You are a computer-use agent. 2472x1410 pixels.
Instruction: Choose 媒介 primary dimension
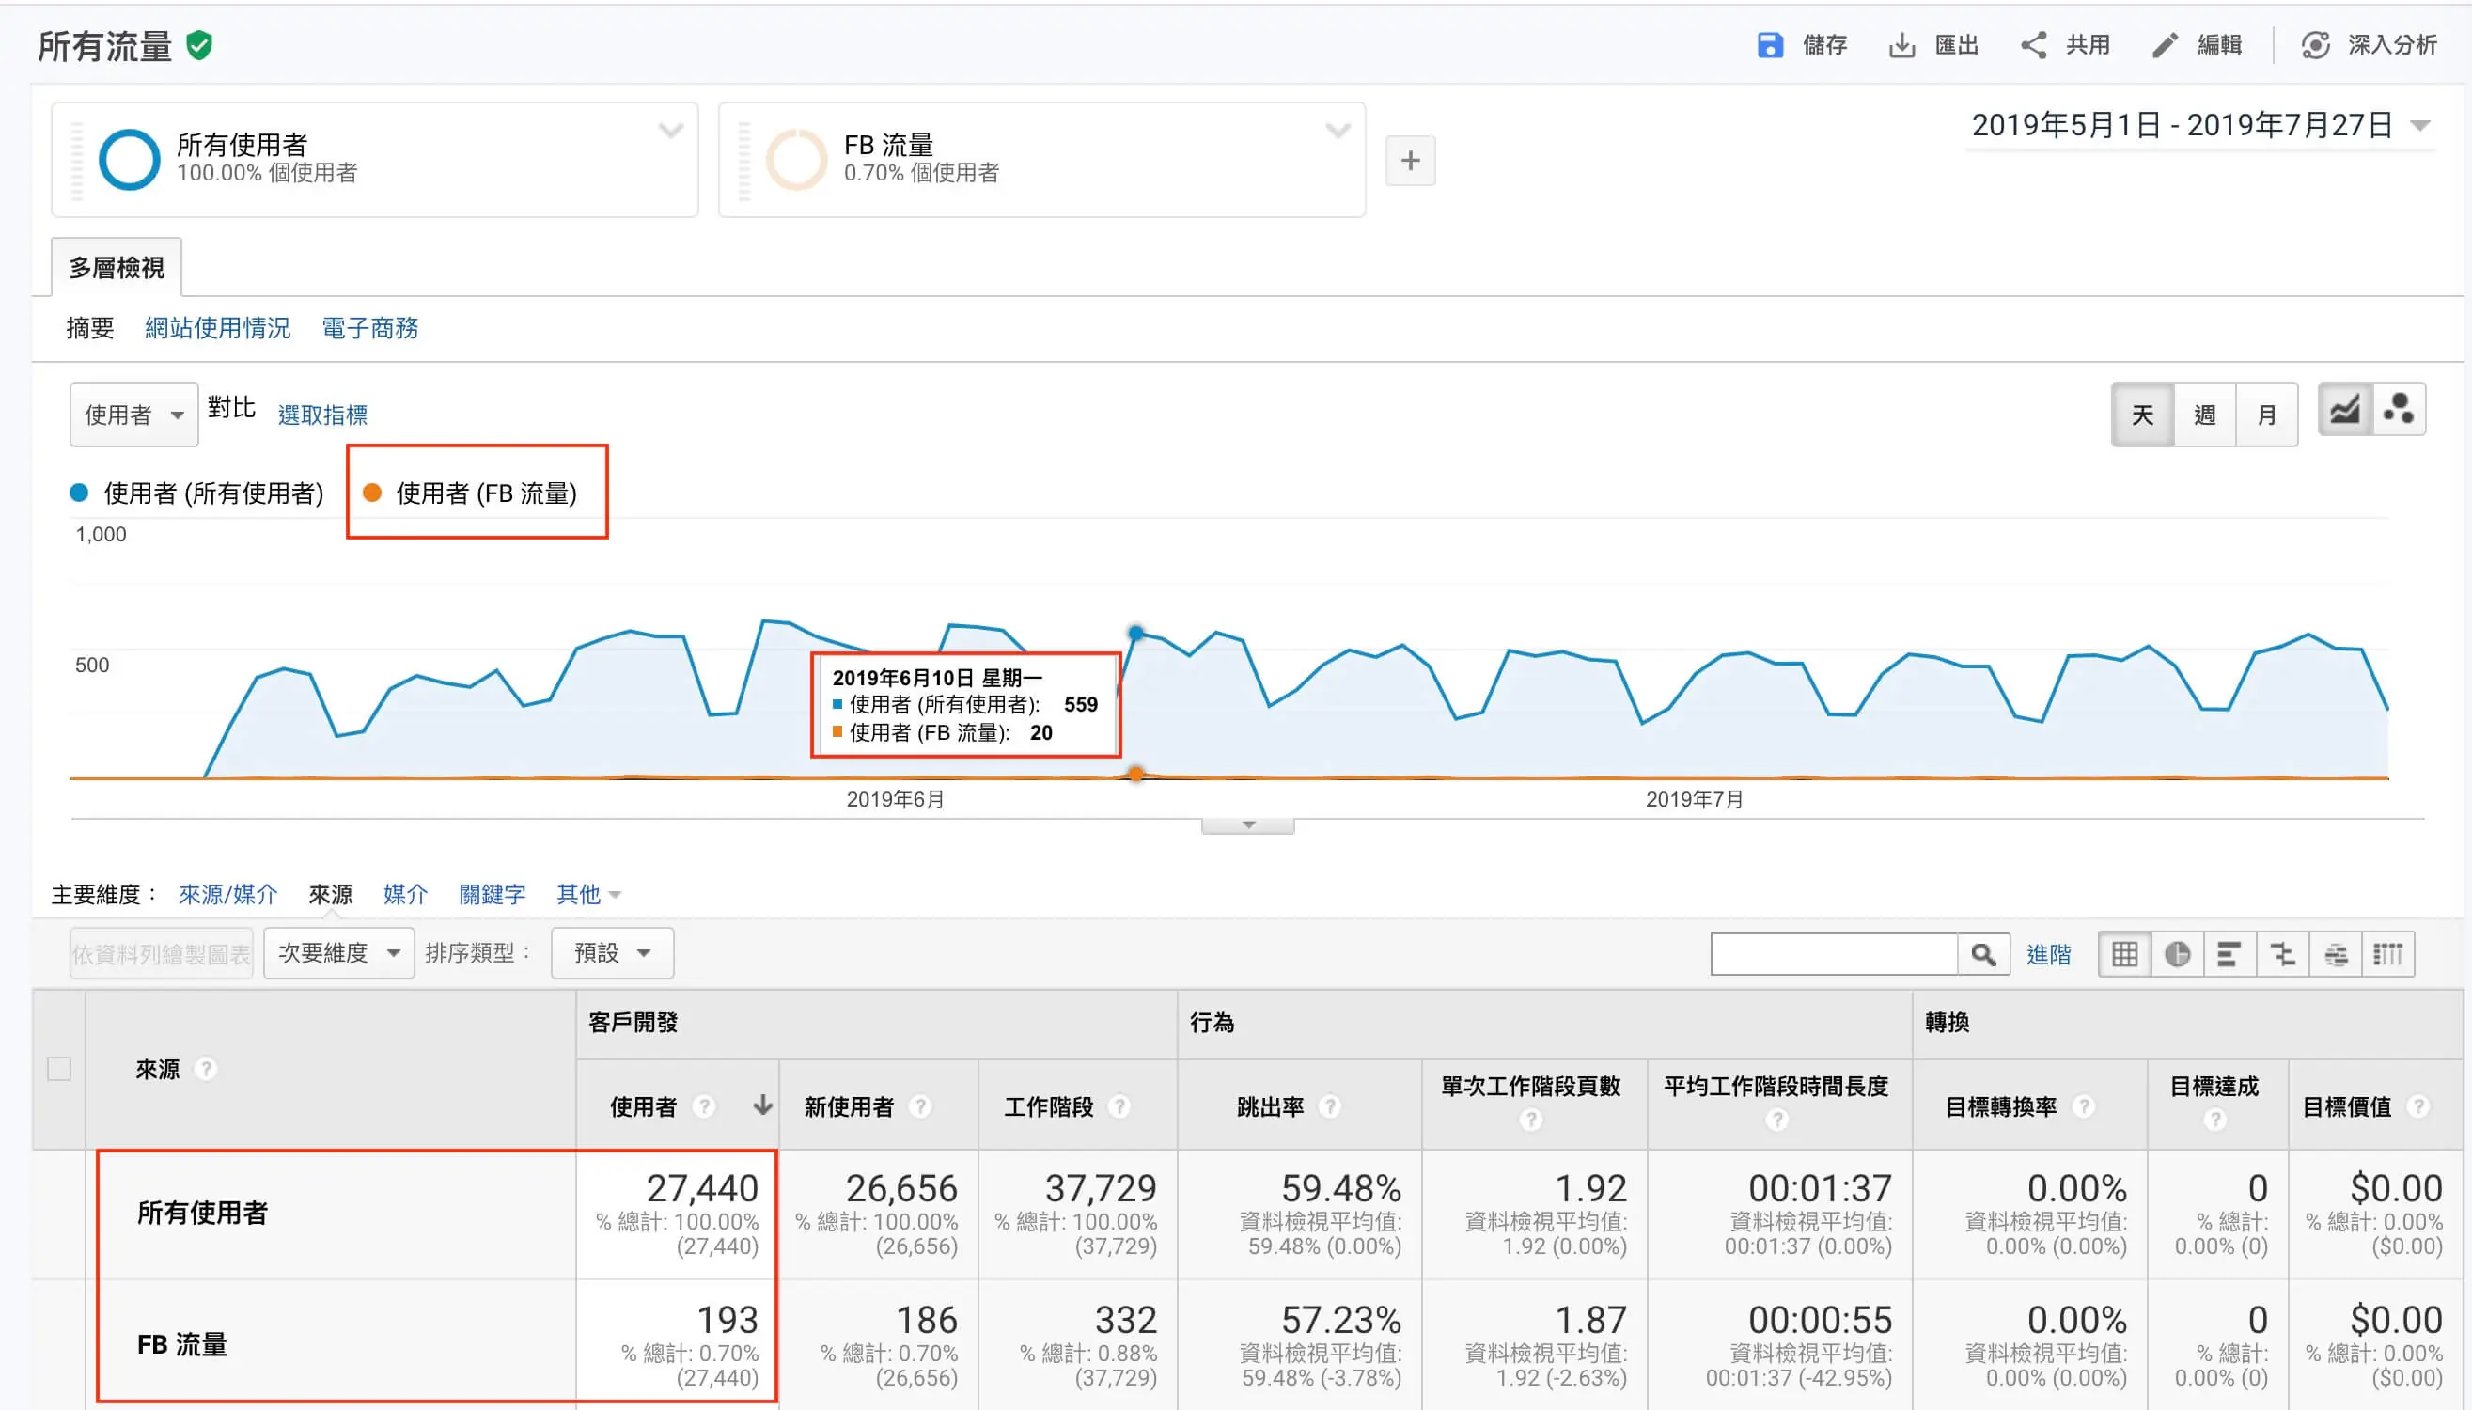(x=405, y=894)
